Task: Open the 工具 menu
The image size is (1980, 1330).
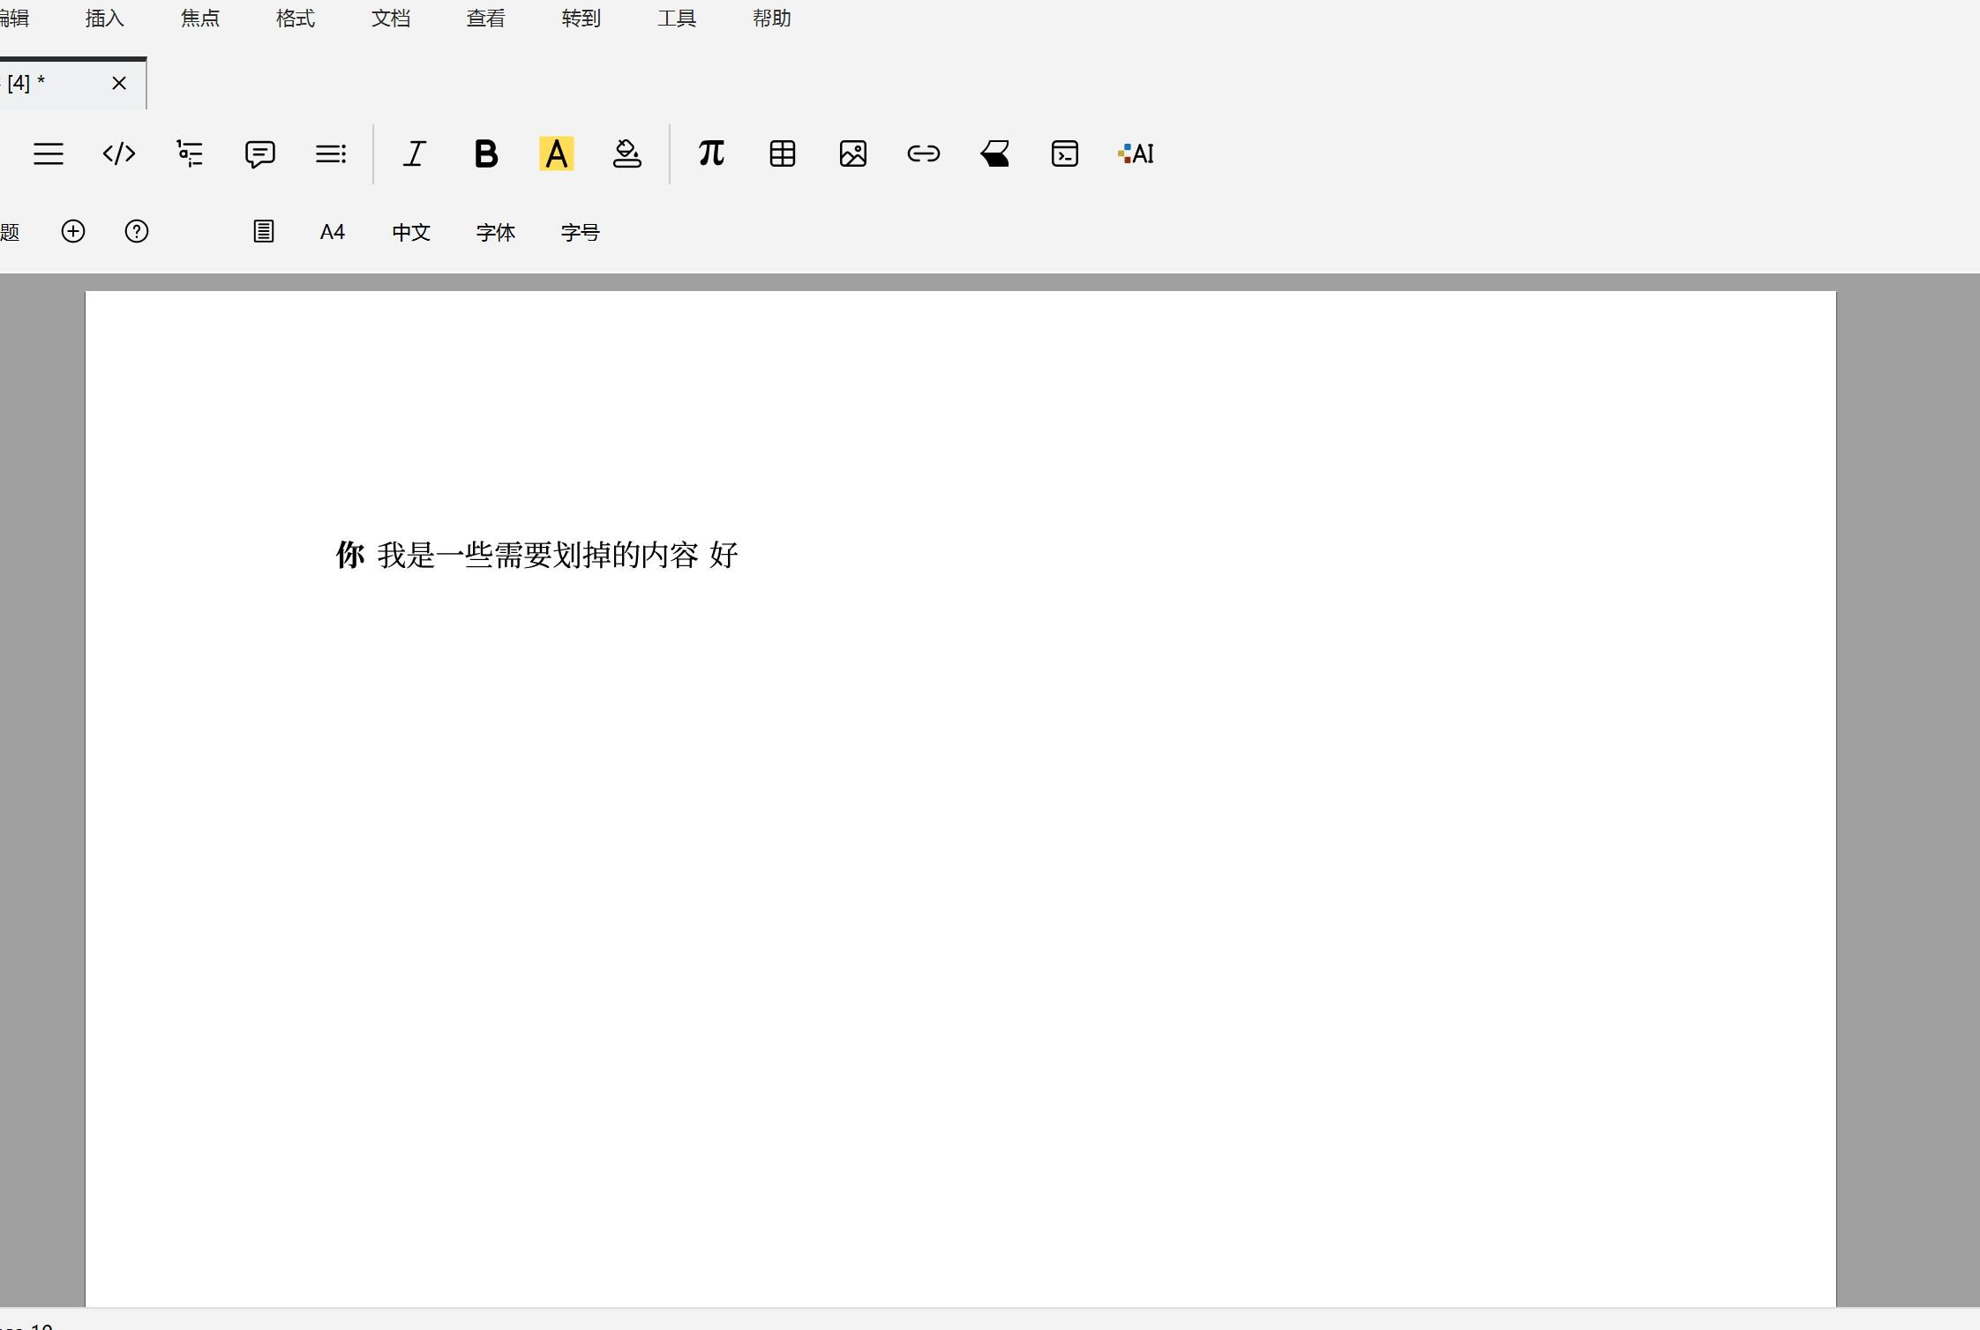Action: tap(676, 19)
